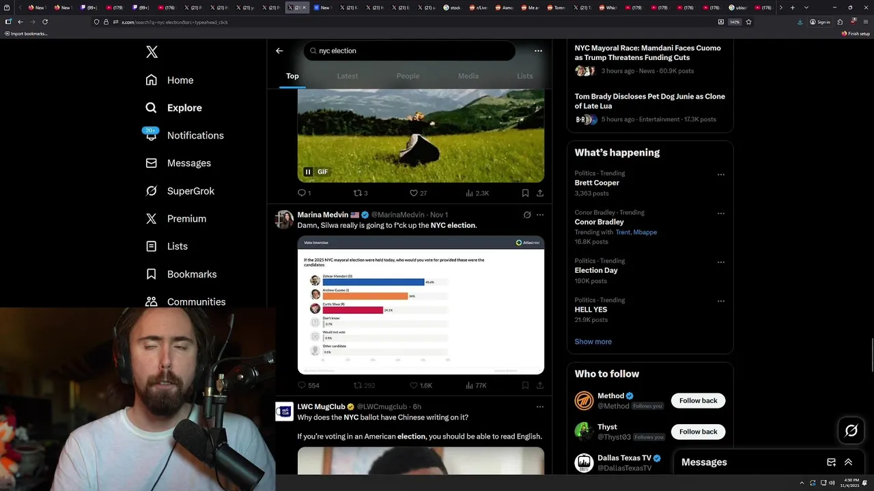Open the Brett Cooper trending topic
This screenshot has width=874, height=491.
pos(597,183)
